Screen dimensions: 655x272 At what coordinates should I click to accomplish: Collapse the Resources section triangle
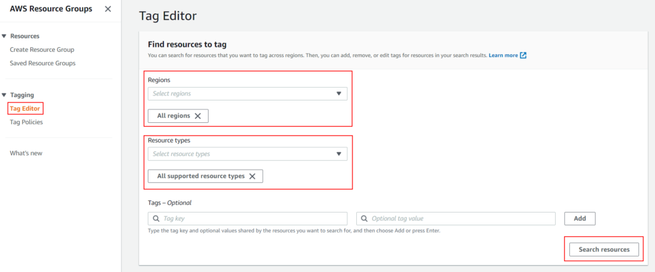tap(4, 36)
